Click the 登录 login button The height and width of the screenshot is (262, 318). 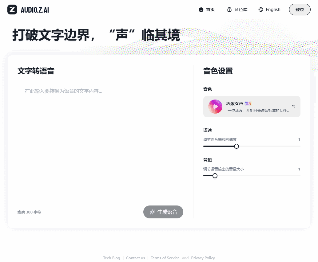click(x=300, y=10)
